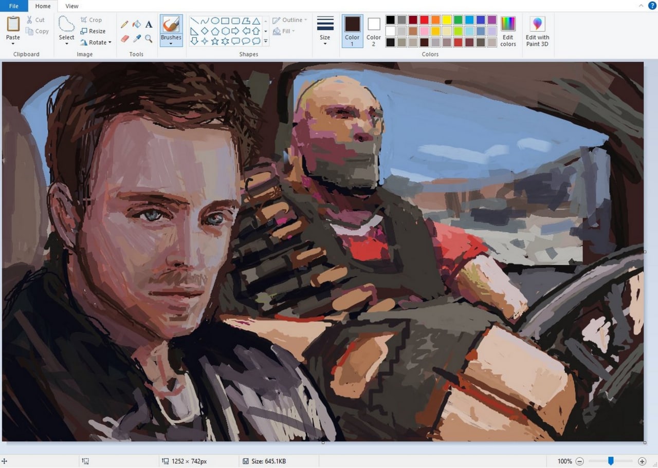
Task: Click the Cut scissors button
Action: coord(35,20)
